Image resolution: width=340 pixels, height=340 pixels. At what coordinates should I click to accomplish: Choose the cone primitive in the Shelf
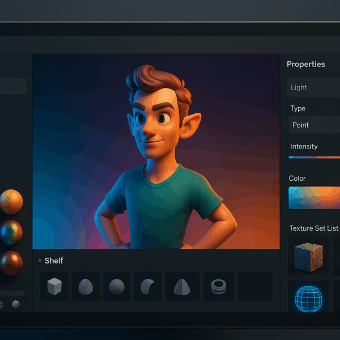coord(182,286)
